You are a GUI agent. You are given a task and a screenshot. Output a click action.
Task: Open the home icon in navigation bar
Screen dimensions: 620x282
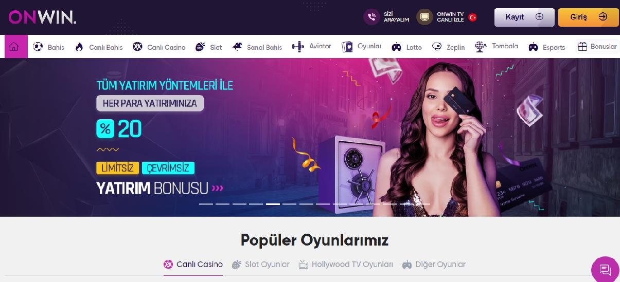(14, 47)
